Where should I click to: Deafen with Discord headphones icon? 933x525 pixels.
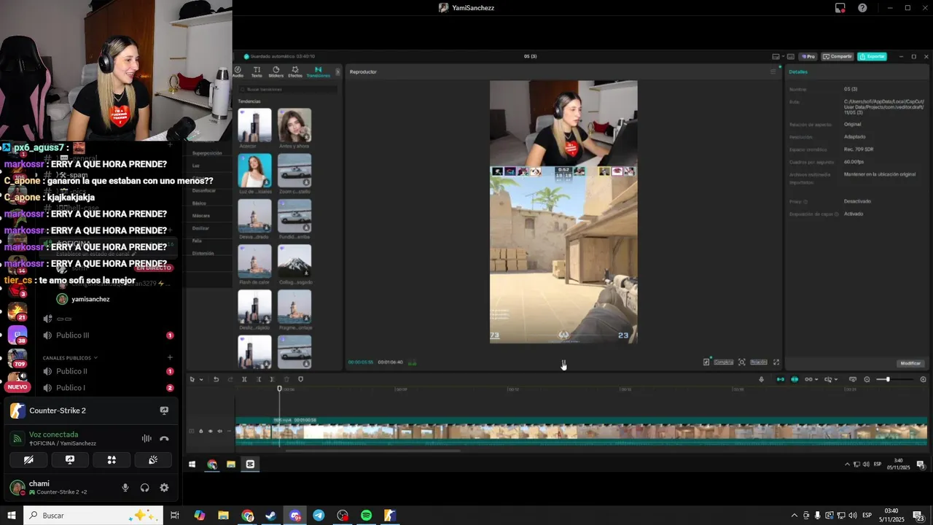click(x=144, y=488)
